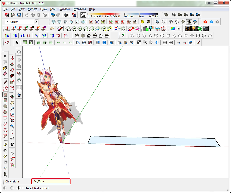Toggle Shaded With Textures style
Image resolution: width=231 pixels, height=193 pixels.
pyautogui.click(x=189, y=22)
